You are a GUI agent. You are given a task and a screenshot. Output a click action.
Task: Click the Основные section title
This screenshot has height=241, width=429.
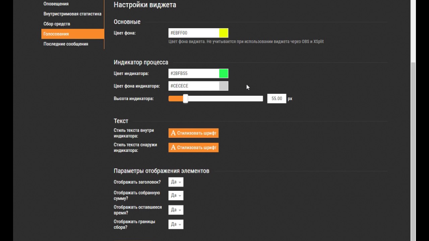(x=127, y=22)
